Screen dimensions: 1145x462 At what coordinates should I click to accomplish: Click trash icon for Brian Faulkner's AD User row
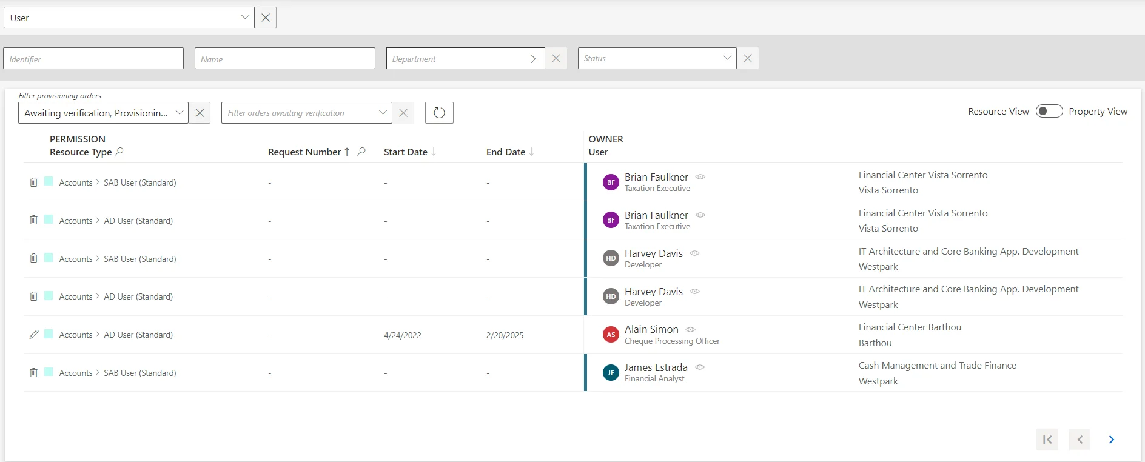click(34, 220)
